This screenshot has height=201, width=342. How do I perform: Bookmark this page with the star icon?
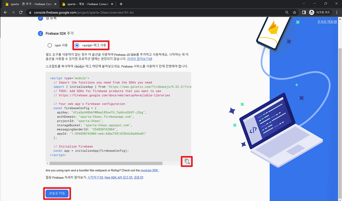point(294,12)
